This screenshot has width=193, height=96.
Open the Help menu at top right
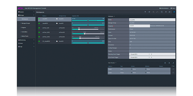(173, 8)
